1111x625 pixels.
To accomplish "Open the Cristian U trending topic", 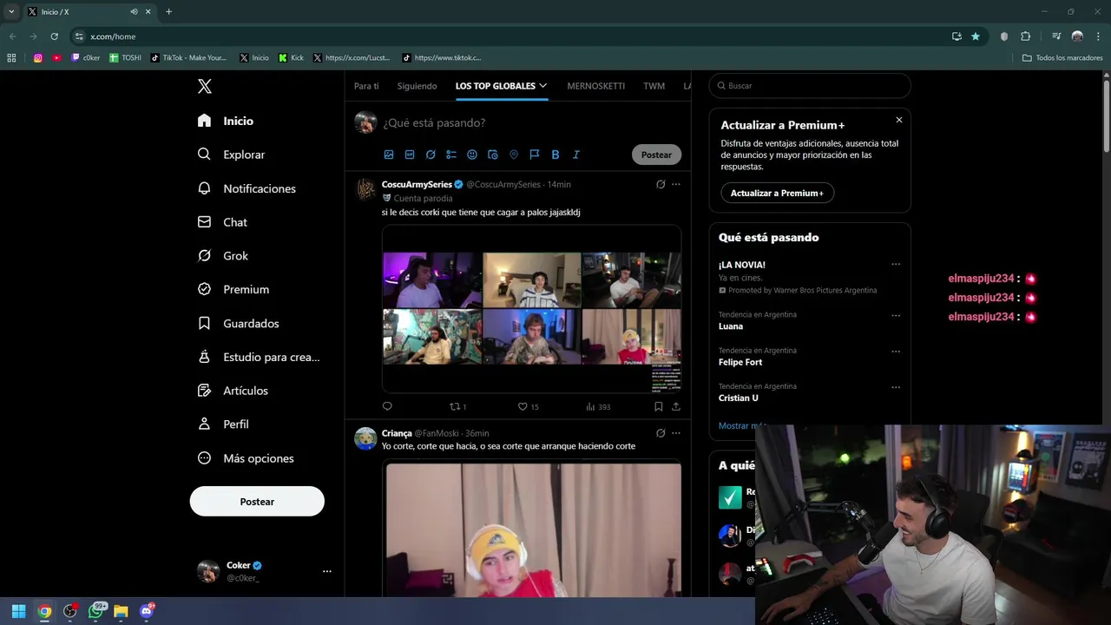I will (x=739, y=398).
